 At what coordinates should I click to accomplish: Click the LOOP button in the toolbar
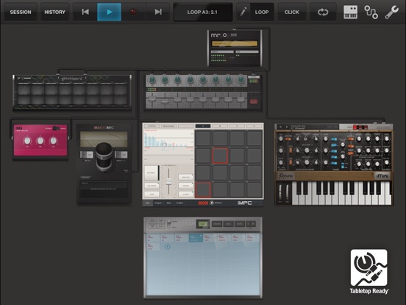point(262,12)
